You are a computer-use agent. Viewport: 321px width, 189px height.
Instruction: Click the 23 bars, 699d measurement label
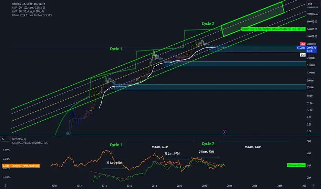click(114, 163)
